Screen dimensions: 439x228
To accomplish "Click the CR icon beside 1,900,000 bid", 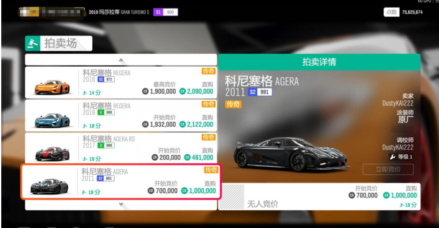I will 145,91.
